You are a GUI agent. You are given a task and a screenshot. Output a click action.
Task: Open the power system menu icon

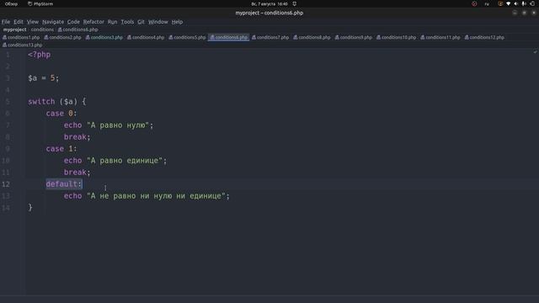[532, 3]
